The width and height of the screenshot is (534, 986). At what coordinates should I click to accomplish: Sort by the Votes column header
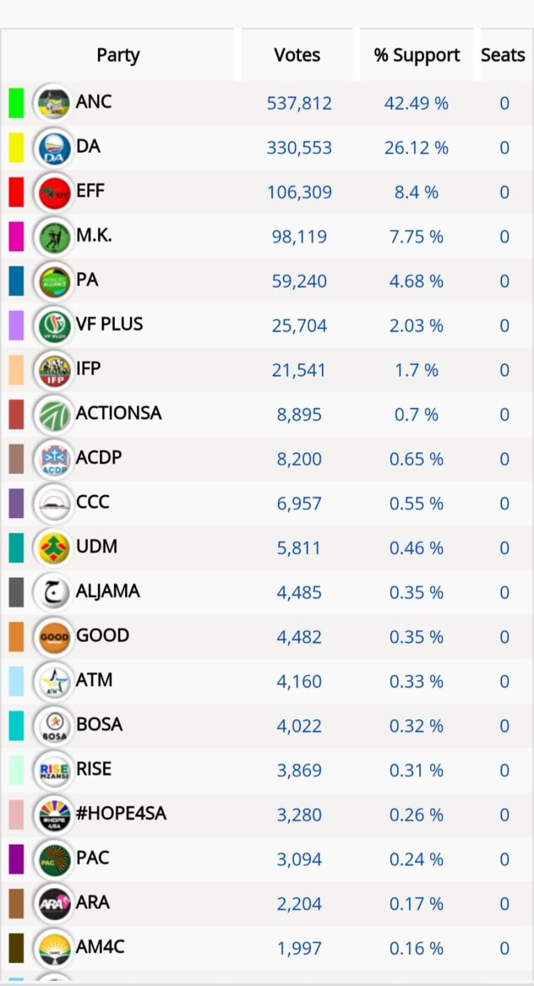point(297,56)
